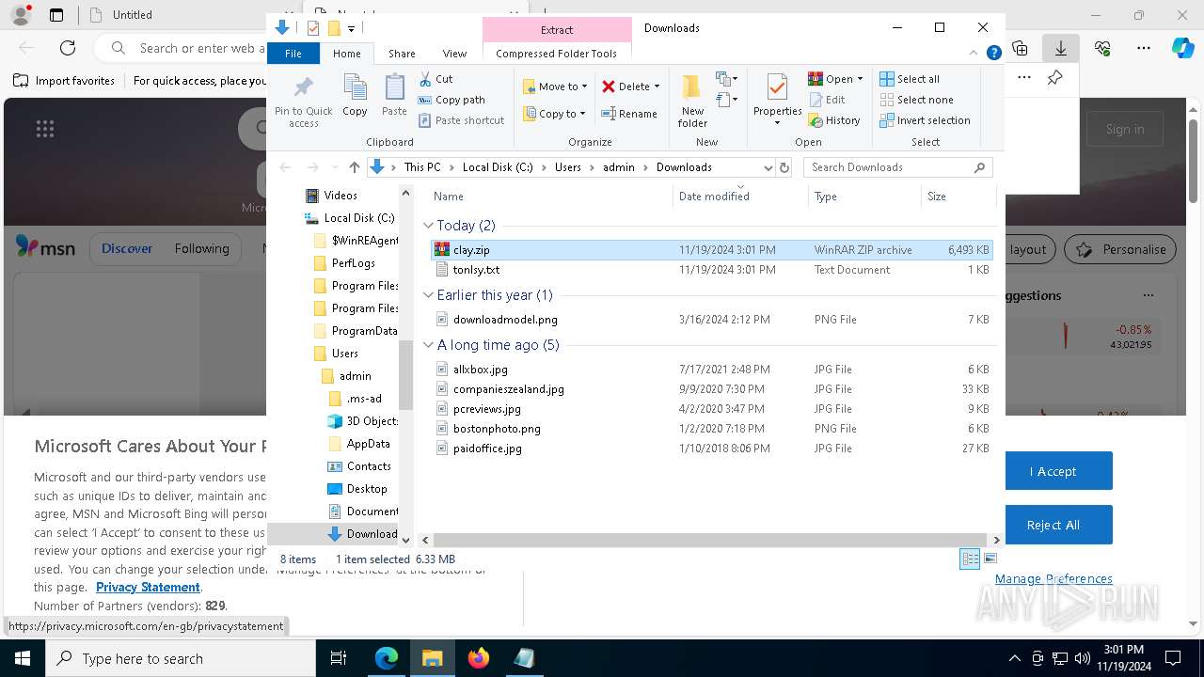Click the Copy ribbon icon

pyautogui.click(x=355, y=96)
